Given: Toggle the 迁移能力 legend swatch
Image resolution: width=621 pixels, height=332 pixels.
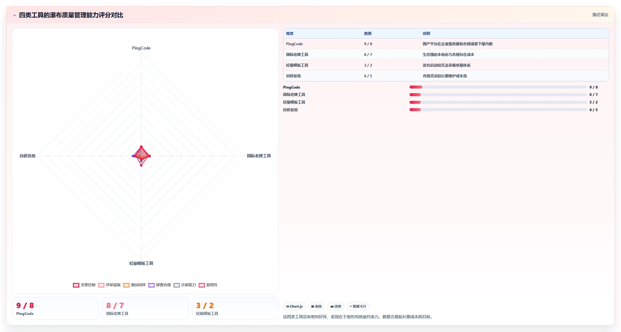Looking at the screenshot, I should coord(177,285).
